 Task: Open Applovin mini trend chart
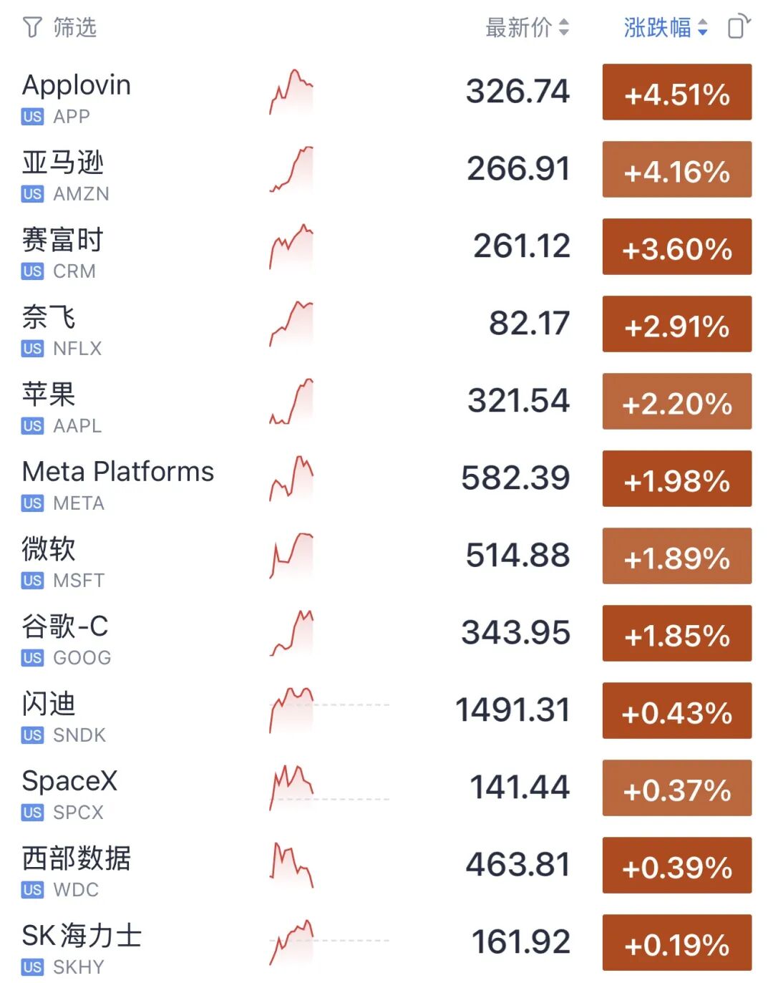pyautogui.click(x=291, y=92)
